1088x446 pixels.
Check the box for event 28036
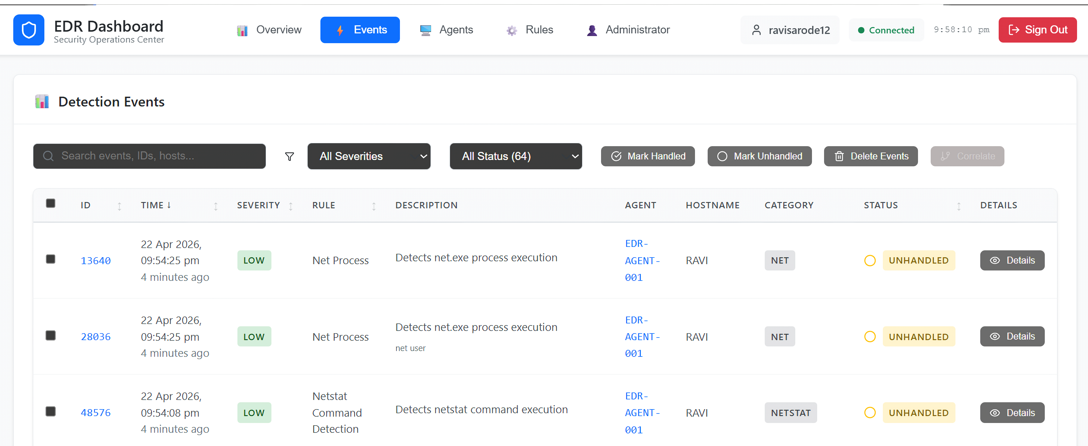51,336
